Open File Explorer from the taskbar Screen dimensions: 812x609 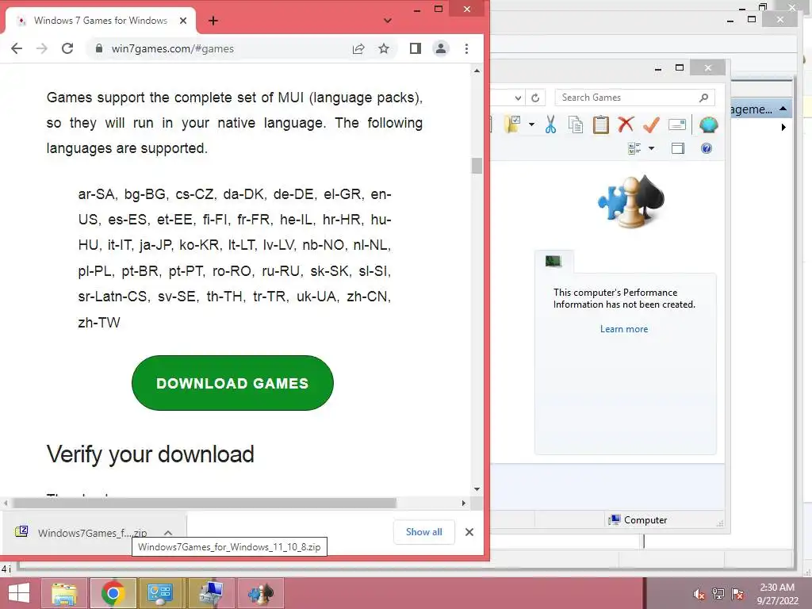tap(63, 593)
